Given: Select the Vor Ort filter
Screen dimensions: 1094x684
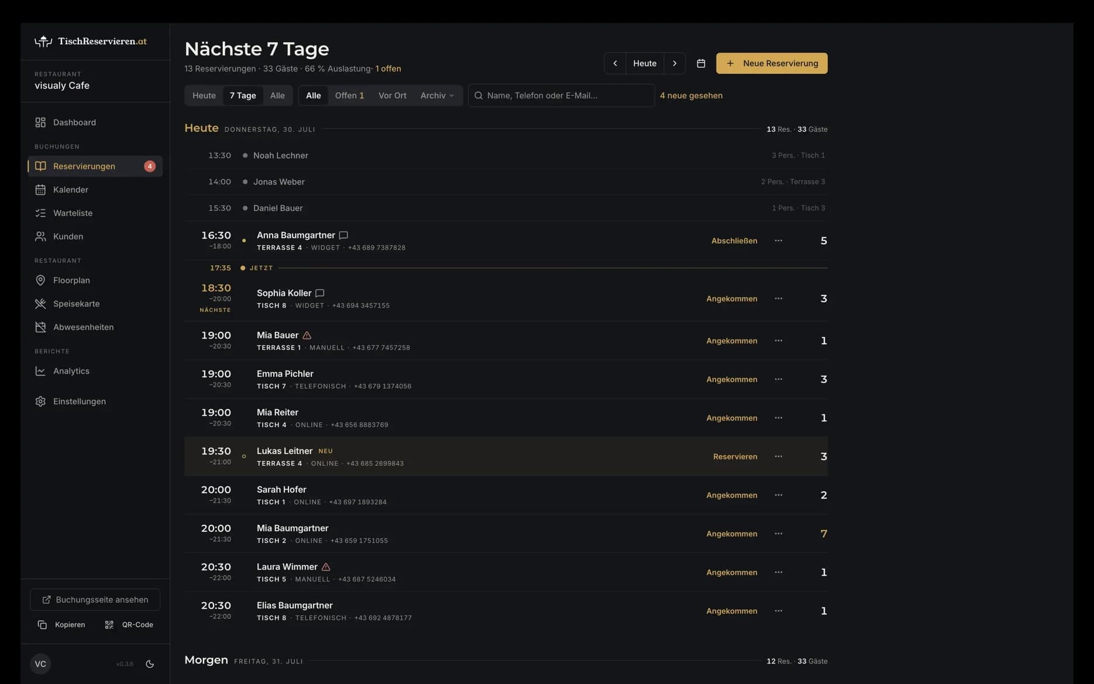Looking at the screenshot, I should [x=392, y=95].
